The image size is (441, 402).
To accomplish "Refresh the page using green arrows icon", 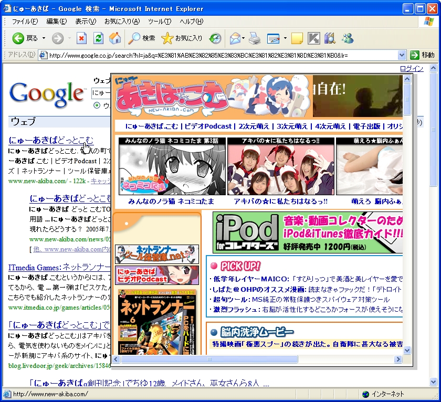I will click(98, 38).
